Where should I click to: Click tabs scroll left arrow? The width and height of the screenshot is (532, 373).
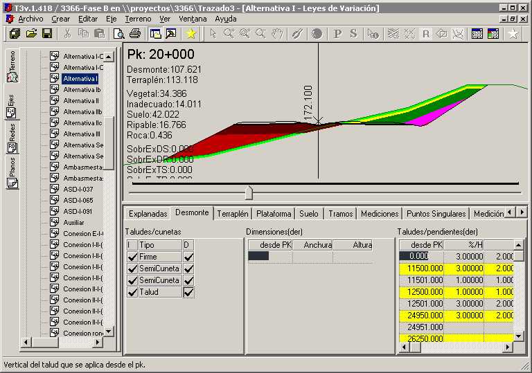509,212
